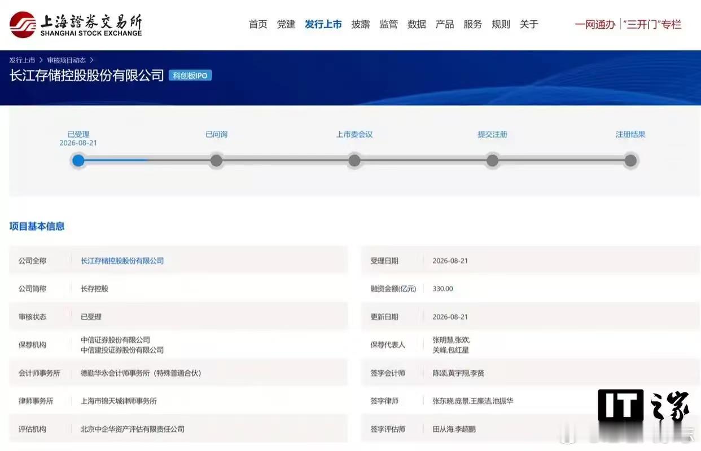Click the 公司简称 field label
The height and width of the screenshot is (451, 701).
[x=33, y=289]
